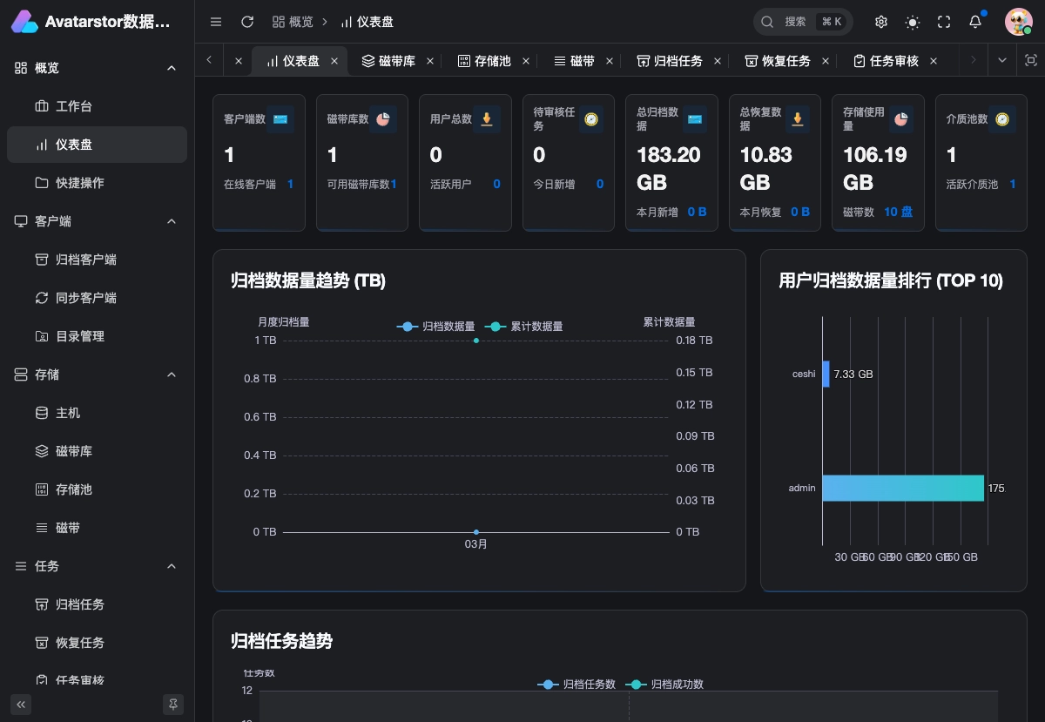Close the 任务审核 tab

(x=934, y=61)
